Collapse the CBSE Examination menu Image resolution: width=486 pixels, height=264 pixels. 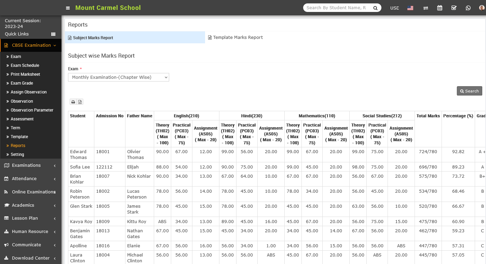31,45
